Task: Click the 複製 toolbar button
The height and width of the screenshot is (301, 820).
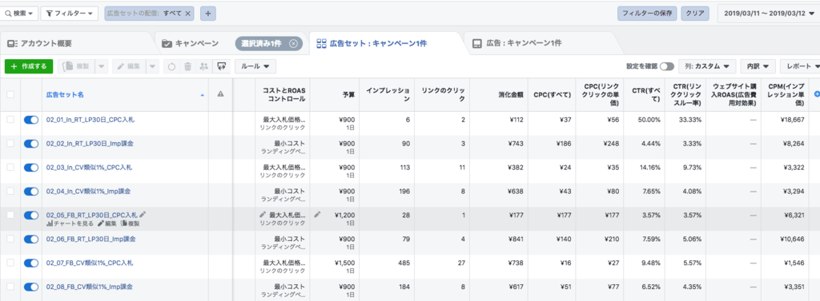Action: (76, 66)
